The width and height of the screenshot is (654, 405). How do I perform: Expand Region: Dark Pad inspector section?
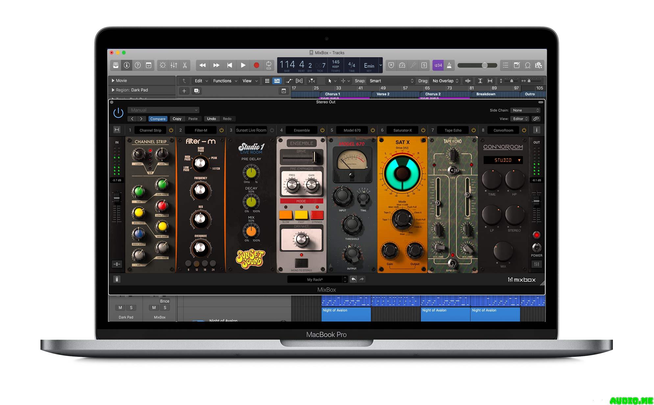[113, 90]
